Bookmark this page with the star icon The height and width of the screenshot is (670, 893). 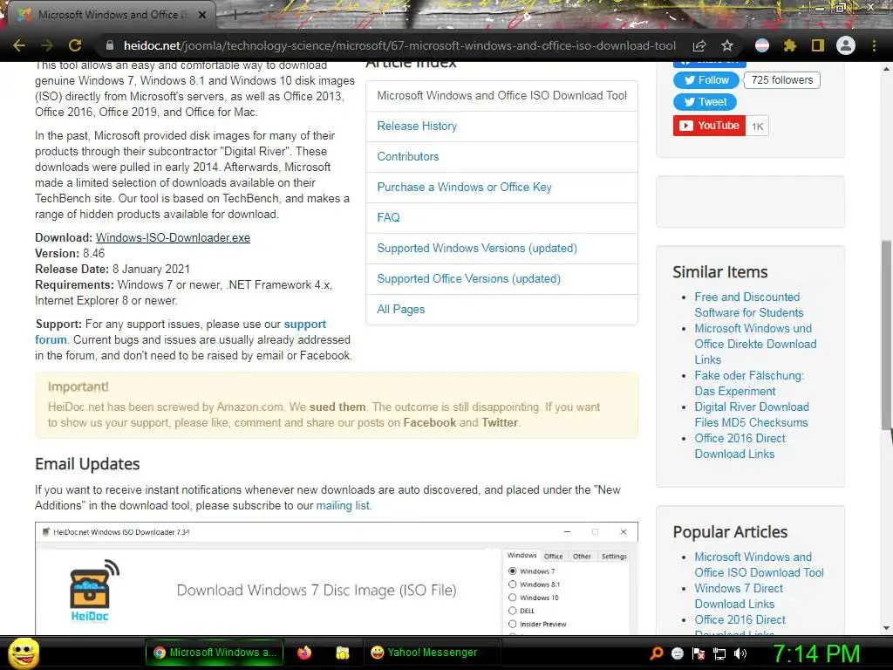pyautogui.click(x=727, y=45)
